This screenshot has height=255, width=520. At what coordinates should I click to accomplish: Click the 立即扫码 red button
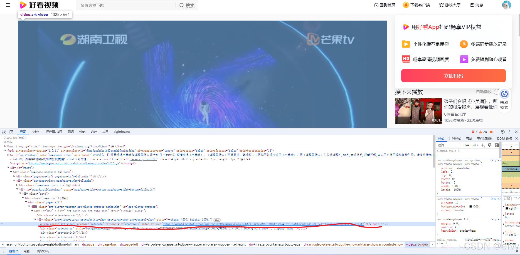453,76
